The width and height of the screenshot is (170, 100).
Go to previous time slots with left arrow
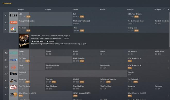(x=164, y=9)
